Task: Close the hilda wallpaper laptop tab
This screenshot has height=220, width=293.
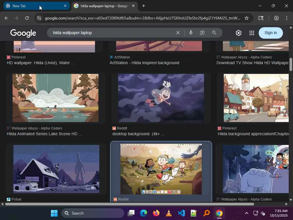Action: click(133, 6)
